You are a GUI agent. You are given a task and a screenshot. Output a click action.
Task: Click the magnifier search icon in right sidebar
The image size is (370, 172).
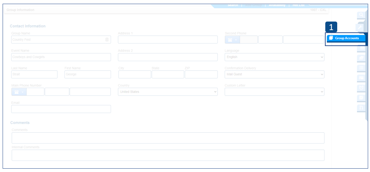coord(361,15)
